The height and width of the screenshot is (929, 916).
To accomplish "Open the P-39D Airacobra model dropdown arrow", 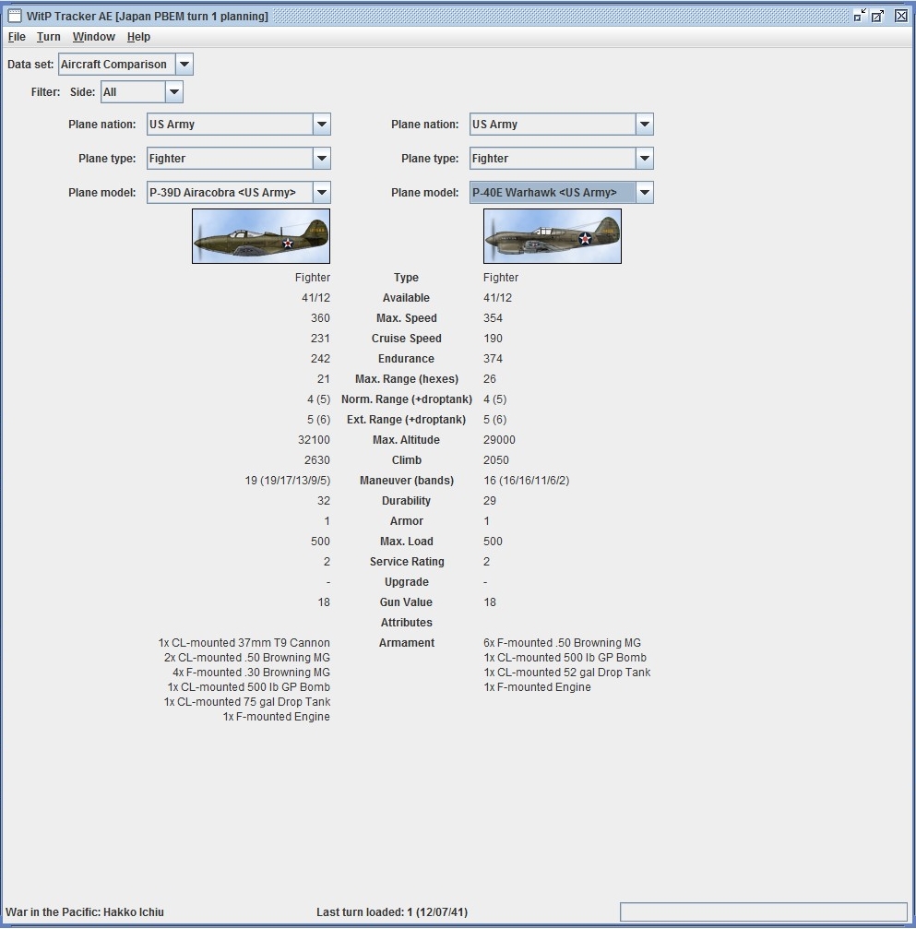I will 322,193.
